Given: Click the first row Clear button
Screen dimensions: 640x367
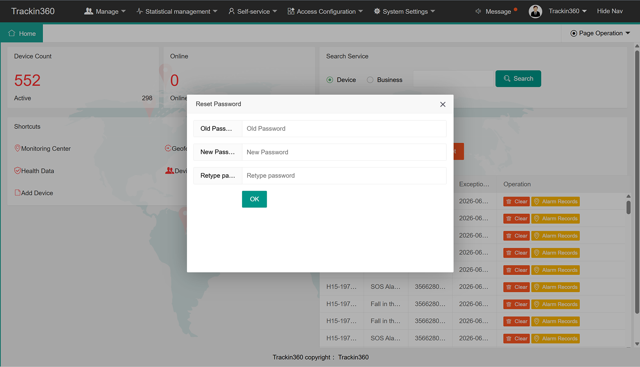Looking at the screenshot, I should point(516,201).
